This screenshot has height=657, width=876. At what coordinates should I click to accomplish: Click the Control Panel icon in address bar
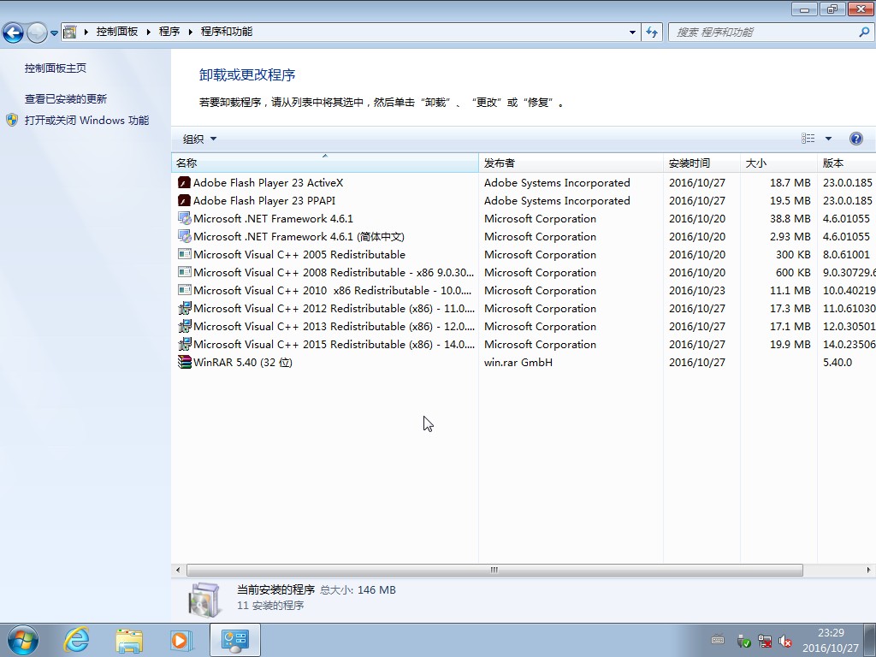click(x=69, y=32)
